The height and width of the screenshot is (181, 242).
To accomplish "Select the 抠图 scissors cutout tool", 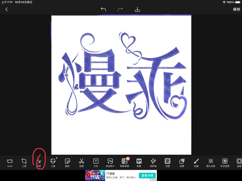I will point(81,162).
